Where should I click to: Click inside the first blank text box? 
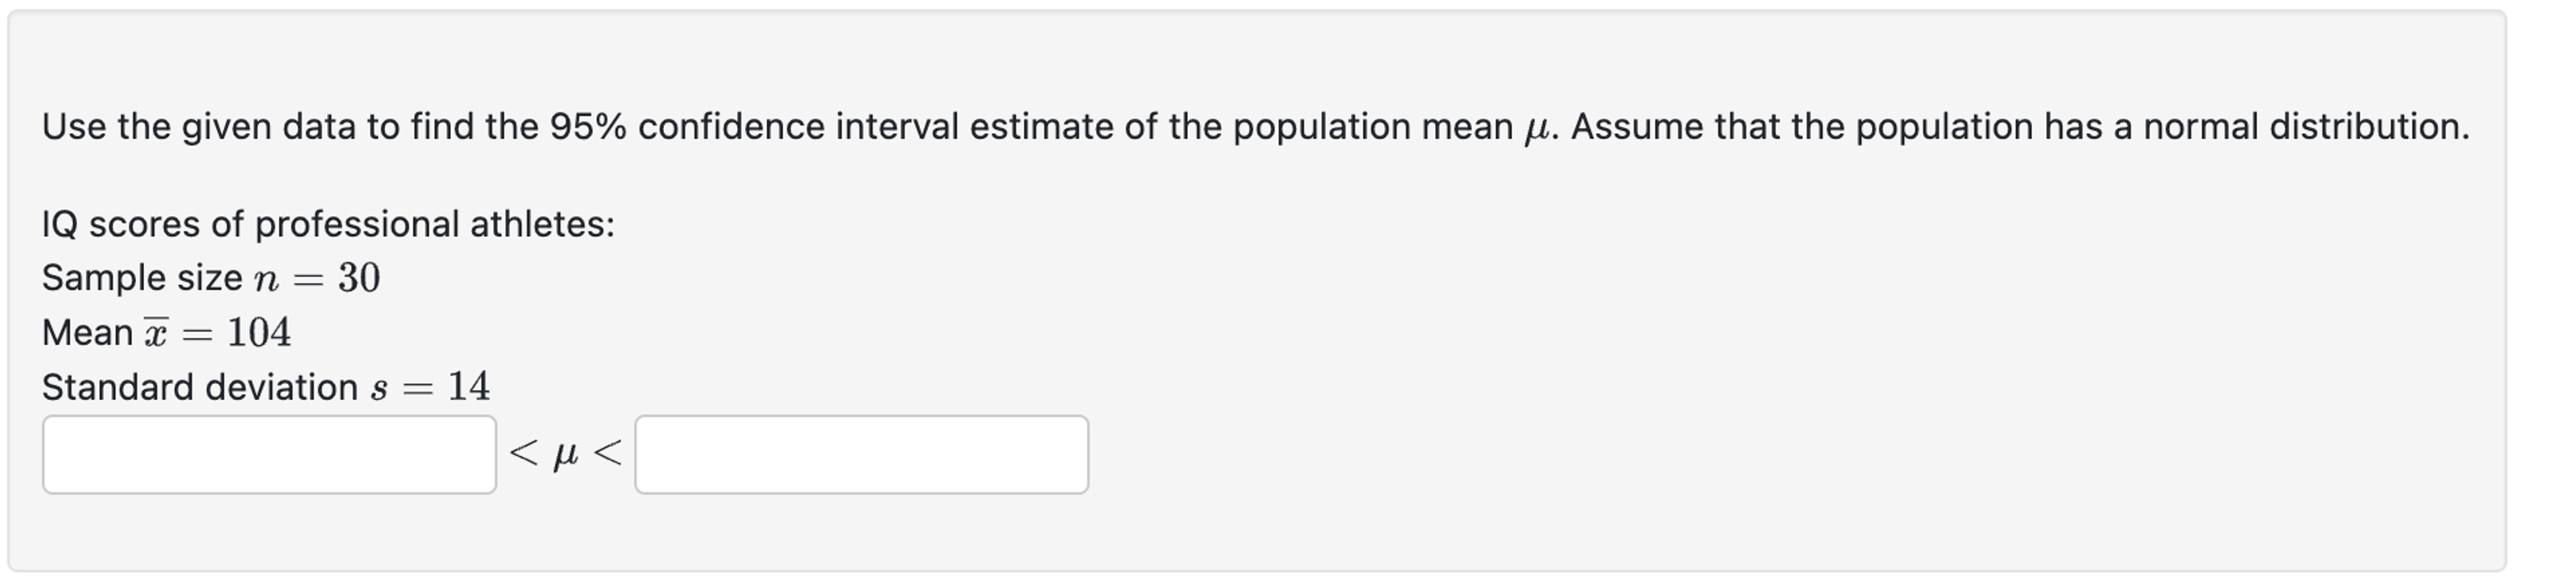coord(270,454)
